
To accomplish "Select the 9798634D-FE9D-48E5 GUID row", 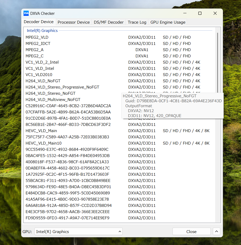I will 119,187.
